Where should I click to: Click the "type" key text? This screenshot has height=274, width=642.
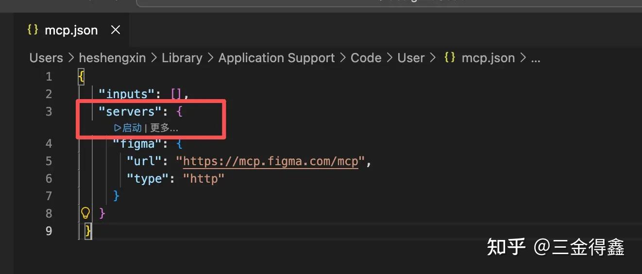pyautogui.click(x=148, y=179)
